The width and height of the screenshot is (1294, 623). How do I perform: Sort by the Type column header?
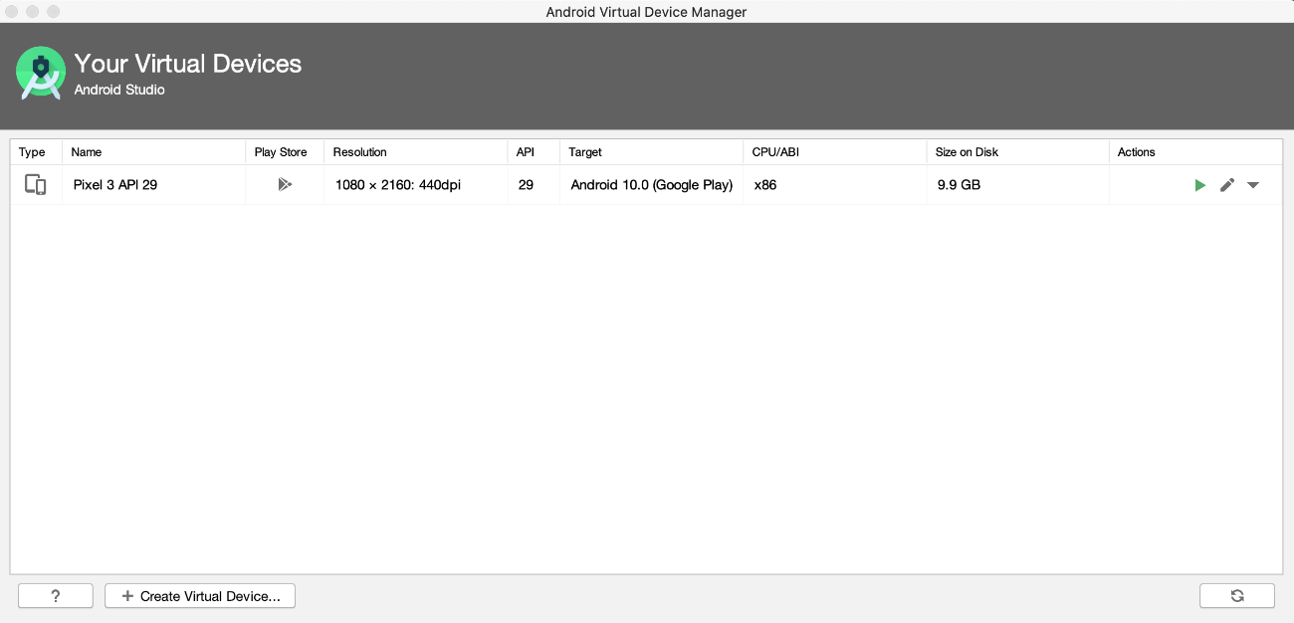[36, 152]
